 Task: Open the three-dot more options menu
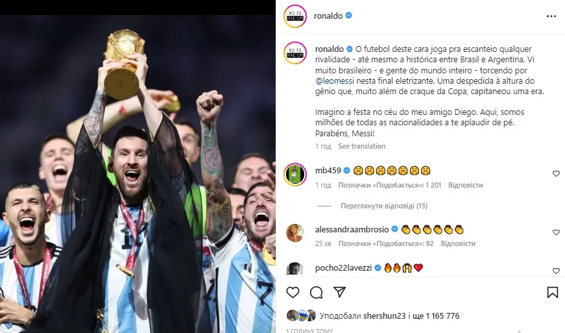point(551,16)
